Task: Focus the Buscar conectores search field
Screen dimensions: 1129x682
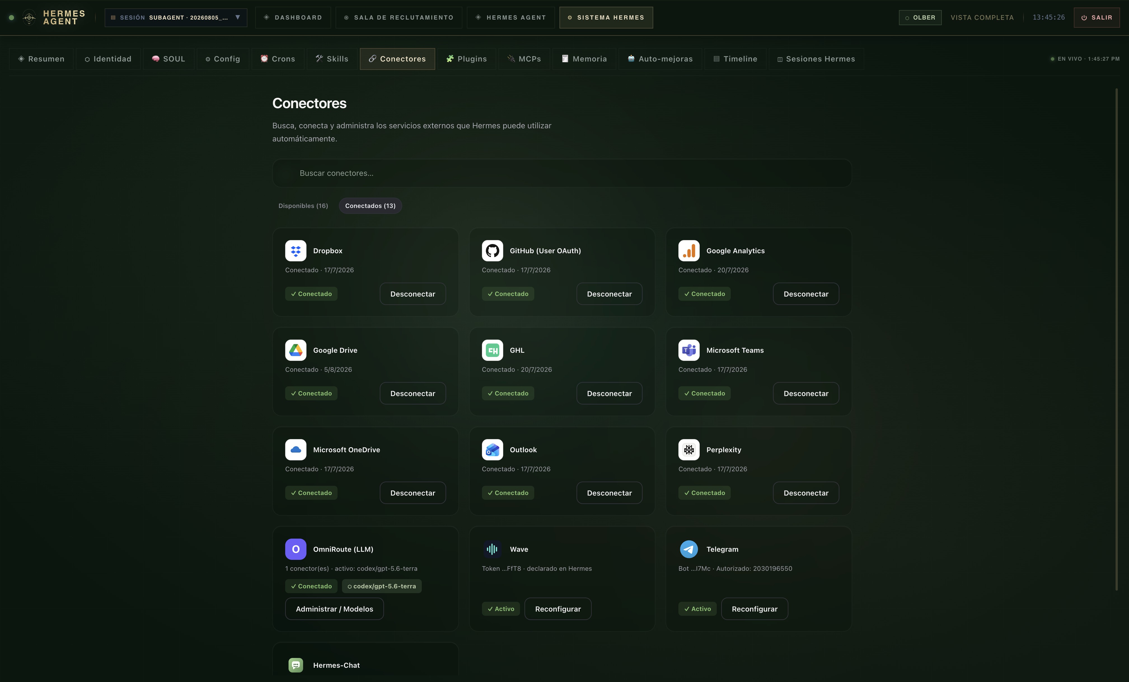Action: [562, 173]
